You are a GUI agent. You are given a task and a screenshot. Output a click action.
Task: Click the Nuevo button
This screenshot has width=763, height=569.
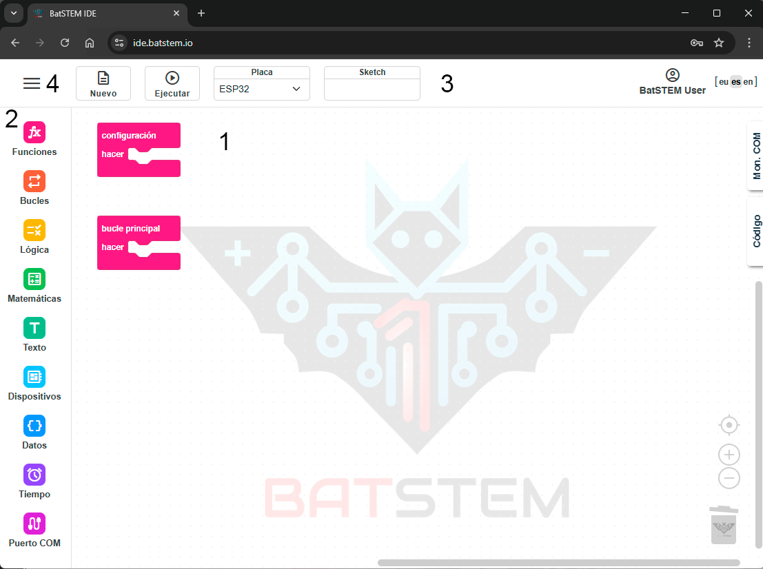click(103, 83)
